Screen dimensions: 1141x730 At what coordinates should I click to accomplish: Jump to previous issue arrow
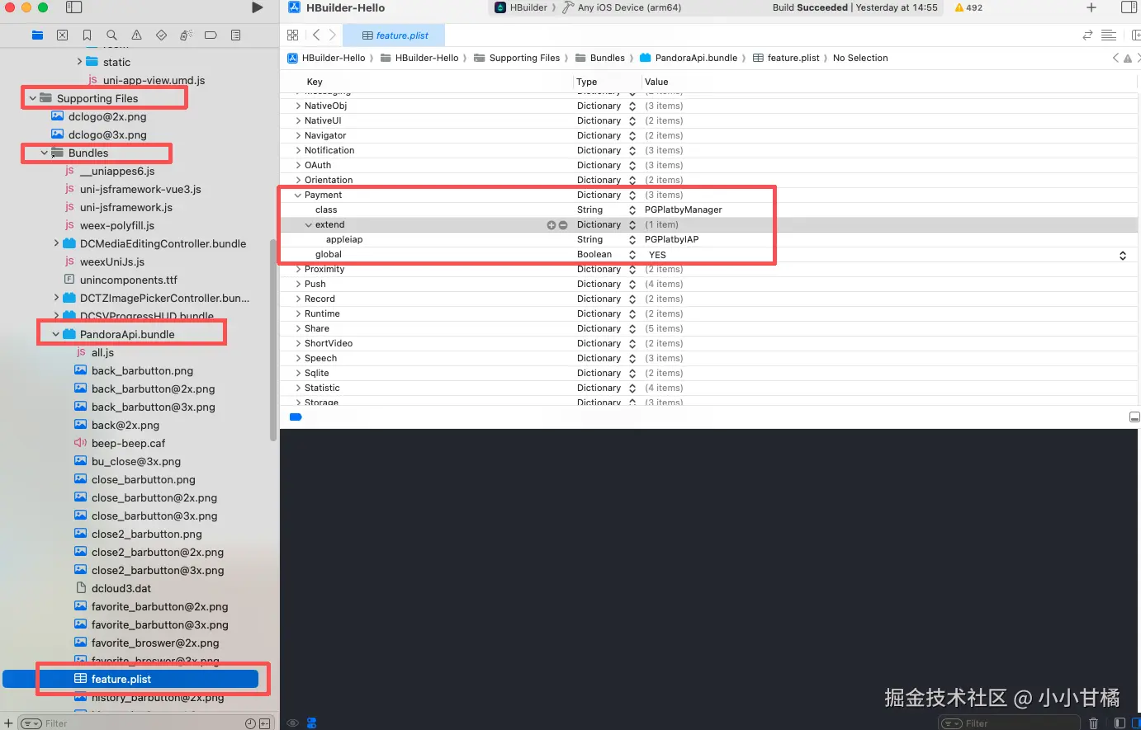point(1115,58)
